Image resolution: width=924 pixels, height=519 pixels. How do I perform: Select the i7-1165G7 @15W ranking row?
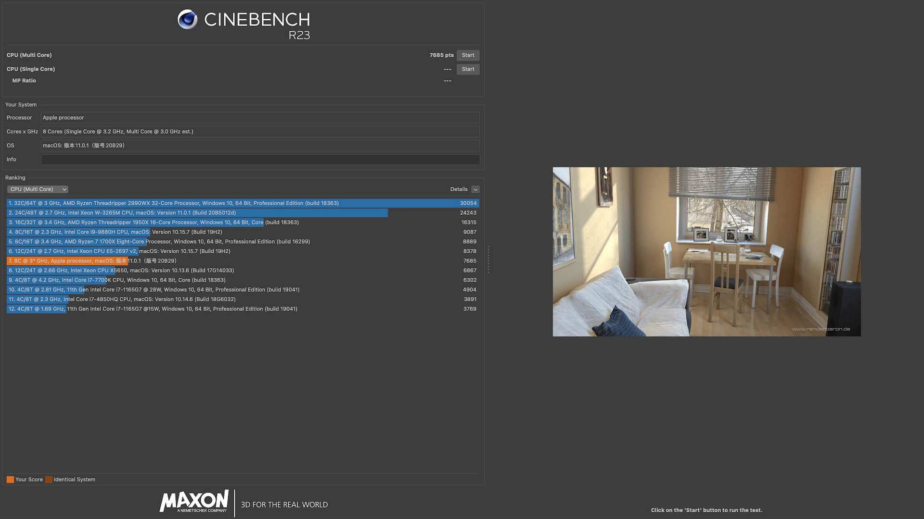pyautogui.click(x=243, y=309)
